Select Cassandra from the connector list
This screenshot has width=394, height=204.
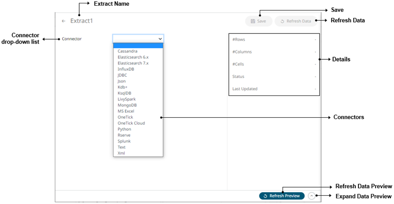coord(138,51)
